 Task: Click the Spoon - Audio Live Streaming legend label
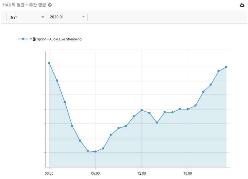click(55, 39)
